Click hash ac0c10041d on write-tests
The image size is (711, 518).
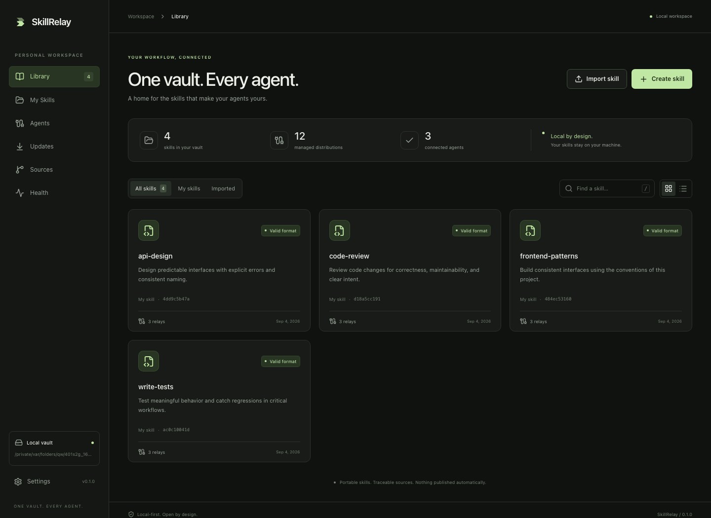176,430
